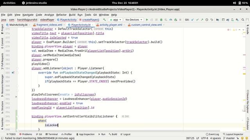
Task: Click next highlighted error down arrow
Action: [x=243, y=30]
